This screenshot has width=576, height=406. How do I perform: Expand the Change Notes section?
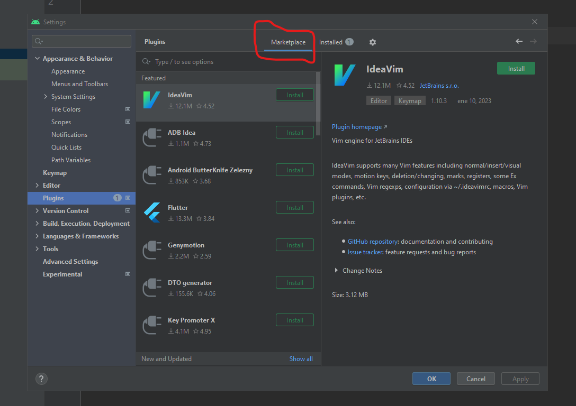tap(336, 271)
